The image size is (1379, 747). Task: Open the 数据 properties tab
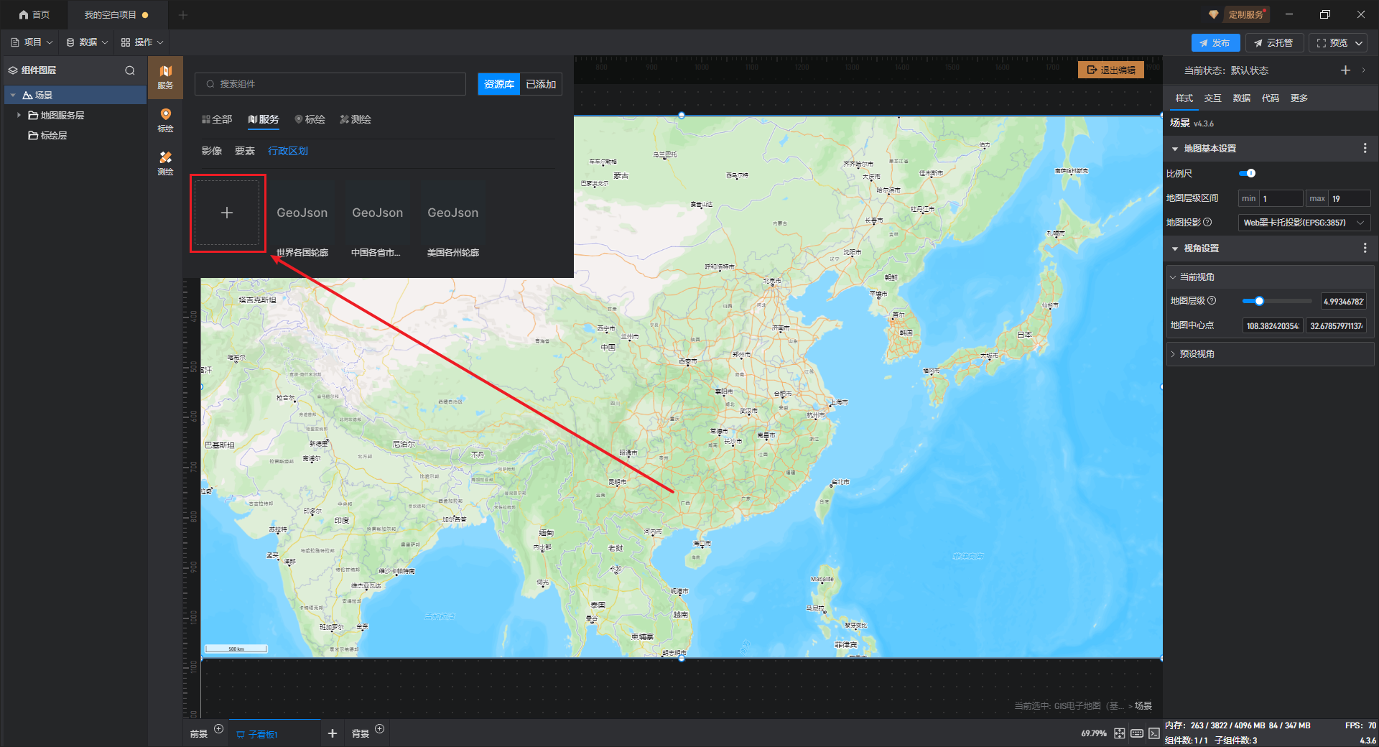click(x=1242, y=98)
